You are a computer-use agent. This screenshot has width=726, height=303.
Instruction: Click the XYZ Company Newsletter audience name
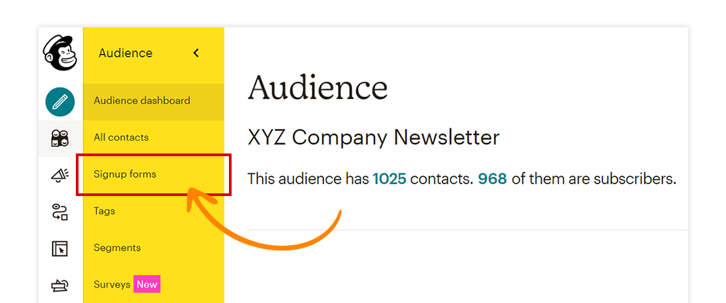[373, 138]
